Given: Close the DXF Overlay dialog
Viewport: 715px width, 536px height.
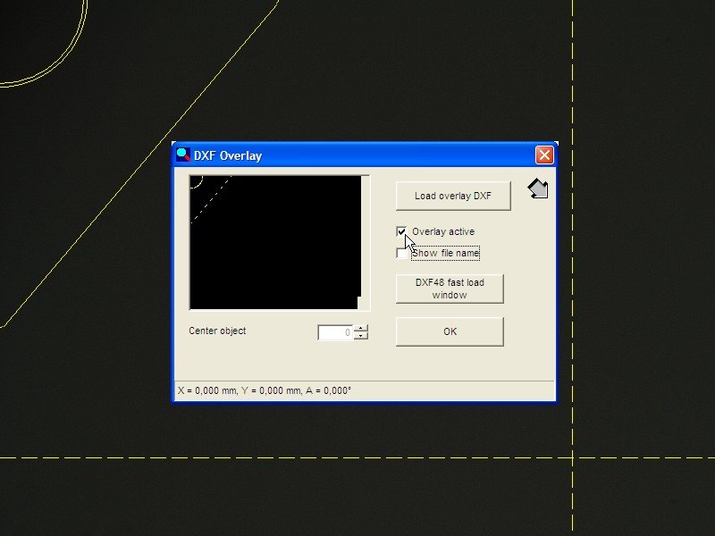Looking at the screenshot, I should point(544,155).
